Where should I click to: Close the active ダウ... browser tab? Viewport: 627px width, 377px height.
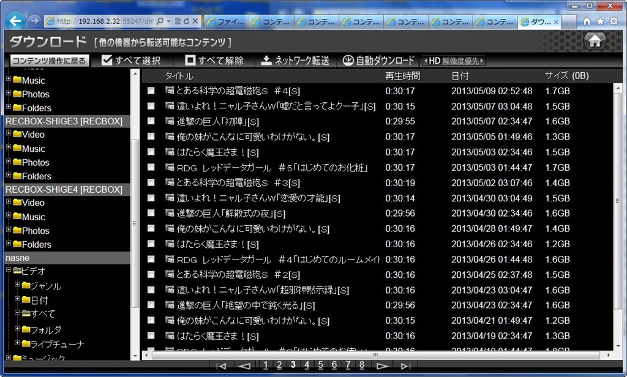pos(556,22)
